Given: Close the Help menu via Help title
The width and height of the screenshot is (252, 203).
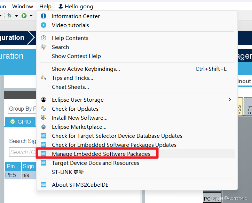Looking at the screenshot, I should tap(45, 6).
